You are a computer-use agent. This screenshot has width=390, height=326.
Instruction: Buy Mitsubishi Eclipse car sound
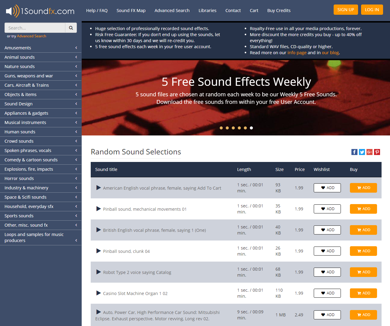(363, 315)
